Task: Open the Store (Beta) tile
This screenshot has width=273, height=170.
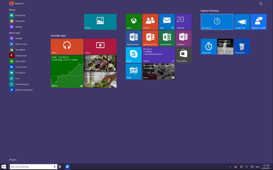Action: point(183,55)
